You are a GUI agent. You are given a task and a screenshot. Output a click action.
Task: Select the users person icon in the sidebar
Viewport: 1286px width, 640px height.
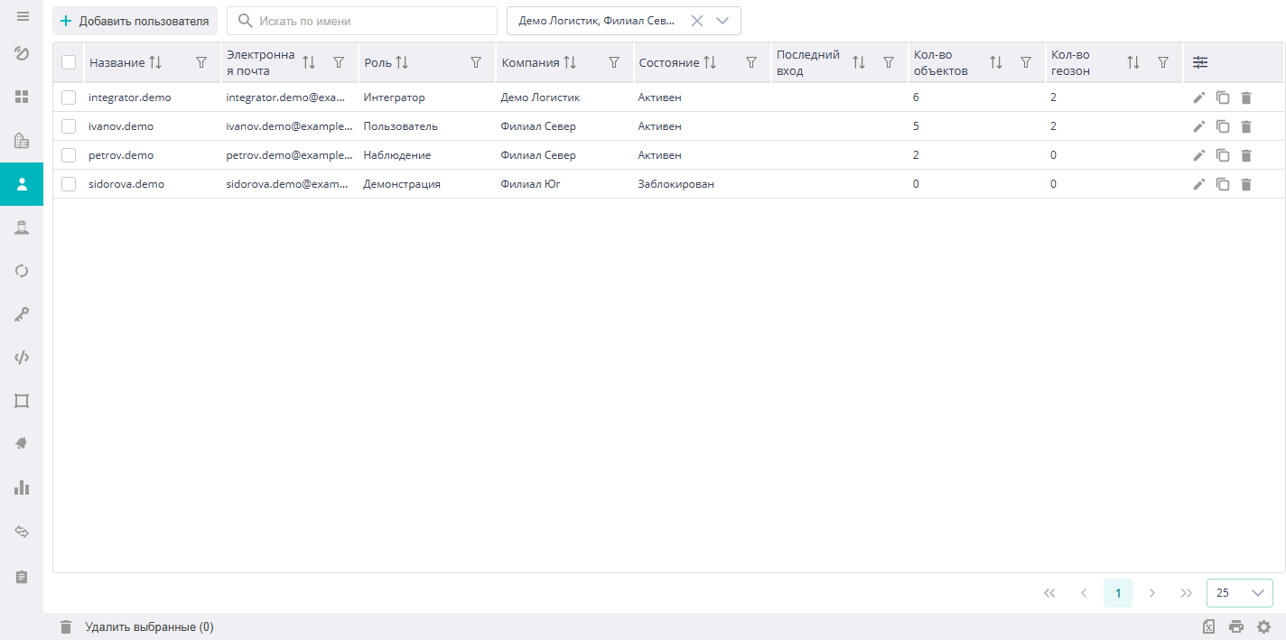(23, 184)
